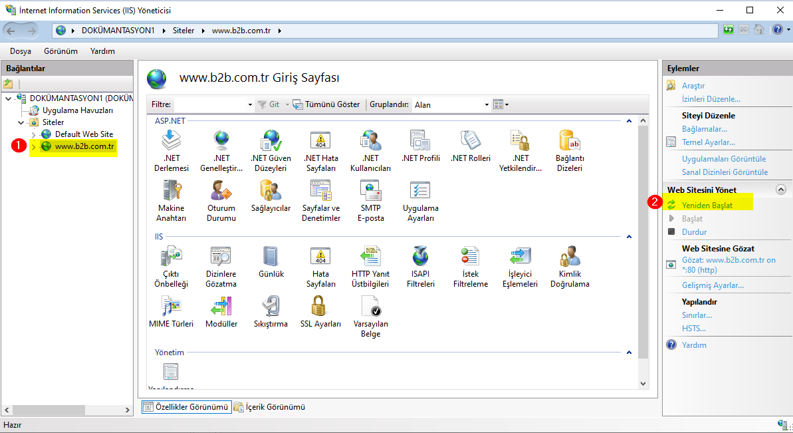Select Uygulama Havuzları in tree
793x433 pixels.
point(77,110)
